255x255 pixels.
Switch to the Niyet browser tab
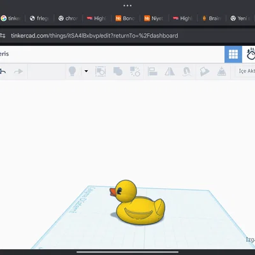coord(154,18)
